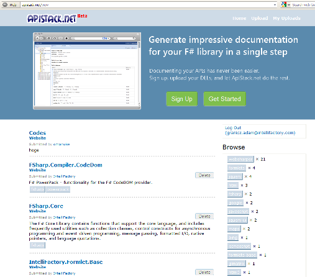Open the FSharp.Compiler.CodeDom title link

pyautogui.click(x=66, y=165)
